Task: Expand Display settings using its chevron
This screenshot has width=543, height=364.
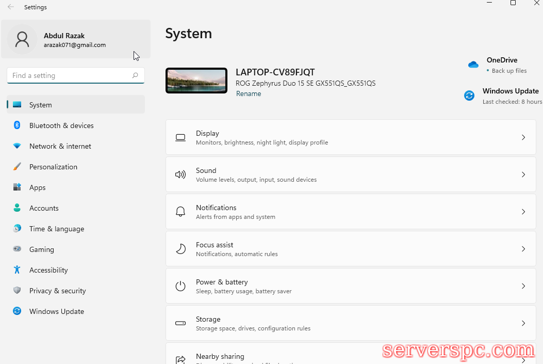Action: tap(523, 137)
